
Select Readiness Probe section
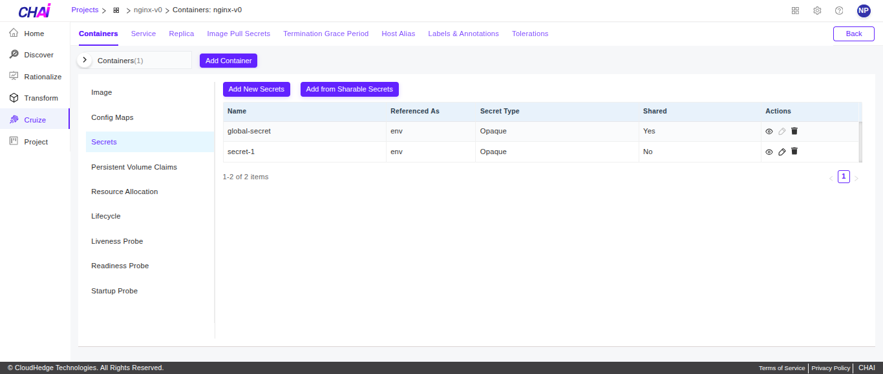coord(150,266)
